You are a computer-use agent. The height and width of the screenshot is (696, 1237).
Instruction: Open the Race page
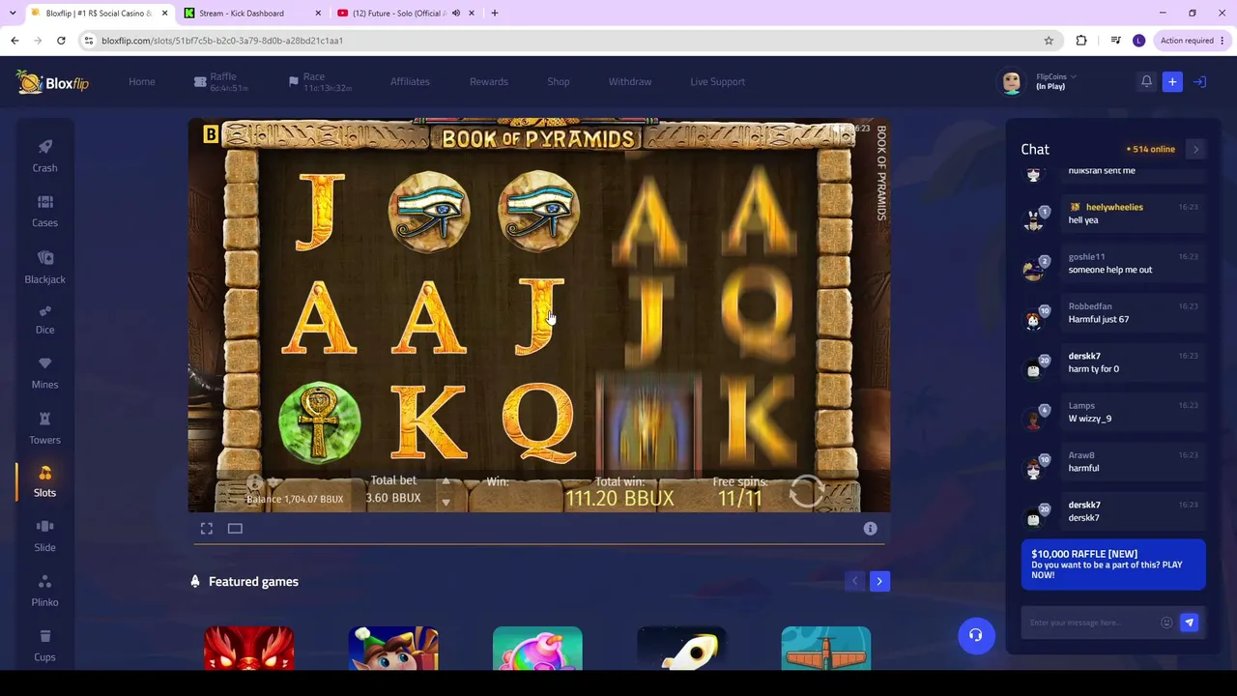[320, 82]
